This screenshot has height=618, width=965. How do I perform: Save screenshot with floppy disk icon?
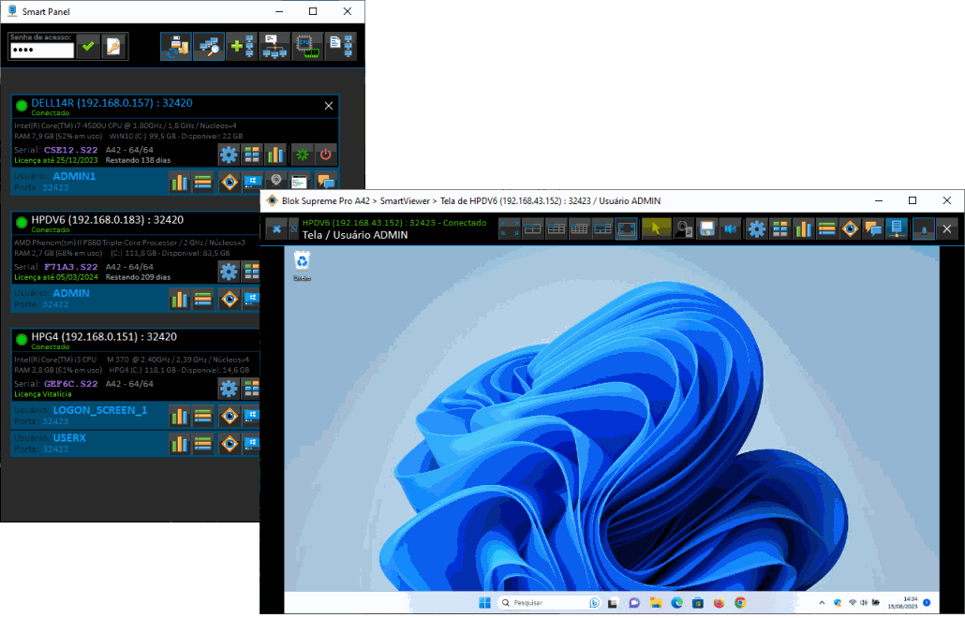[707, 228]
